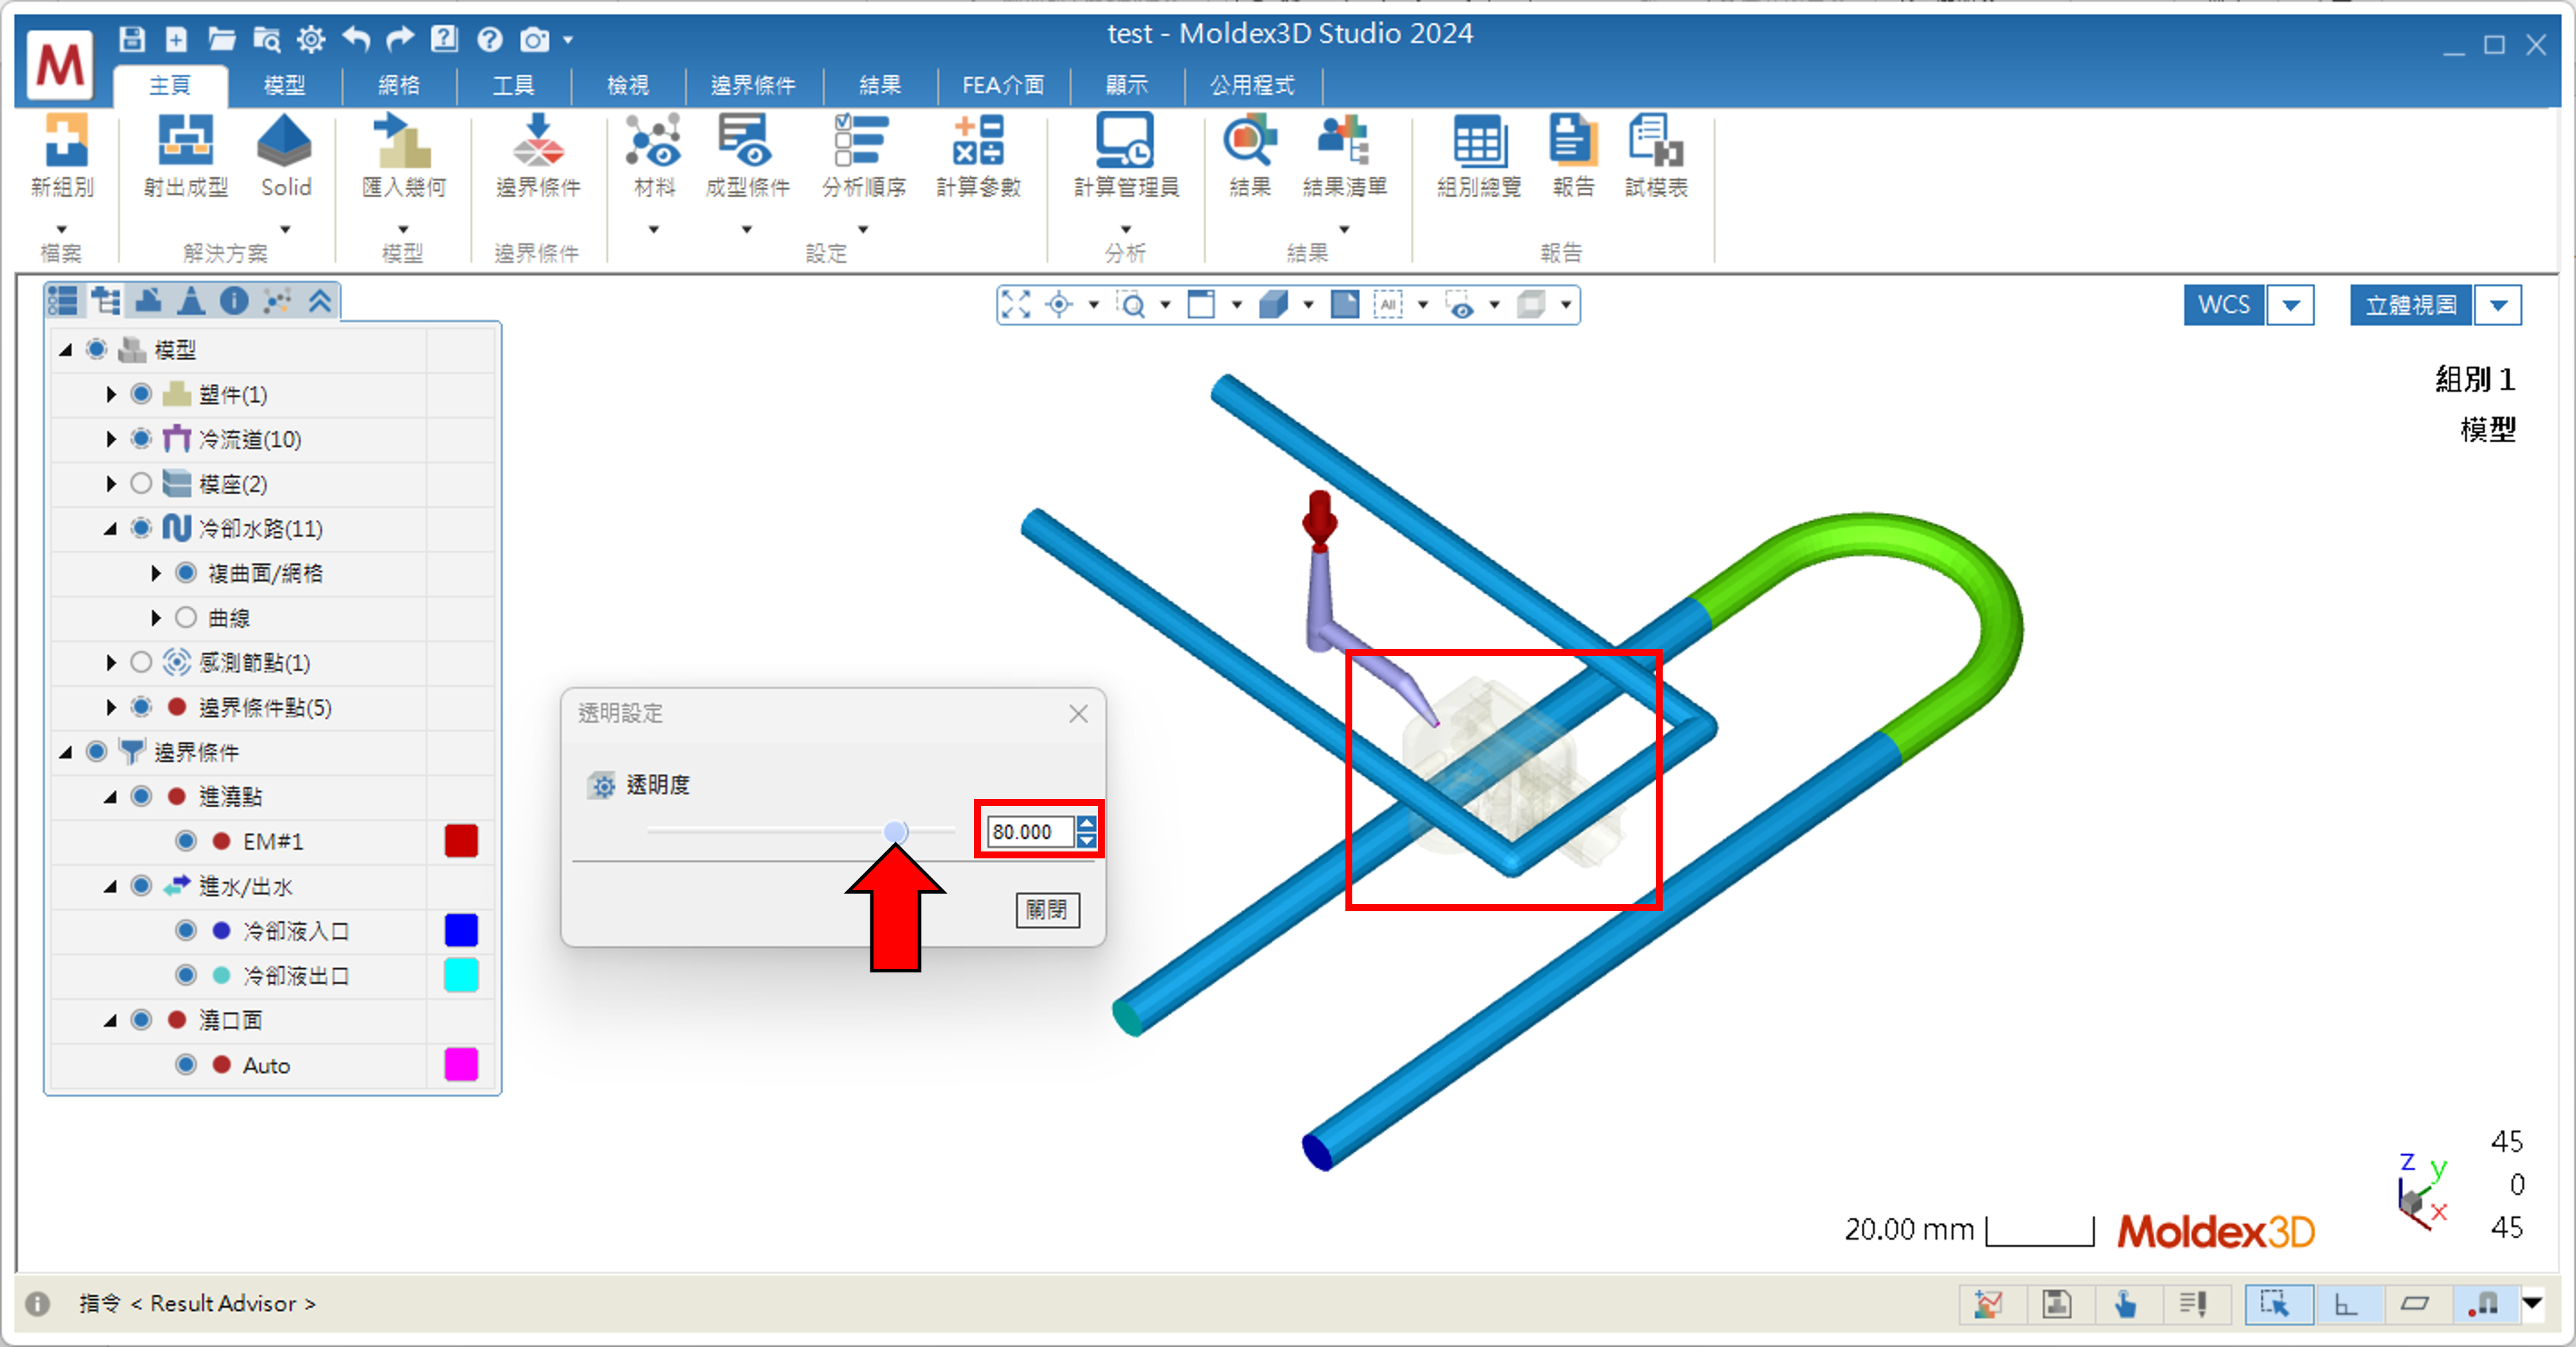The height and width of the screenshot is (1347, 2576).
Task: Switch to the 結果 ribbon tab
Action: (880, 86)
